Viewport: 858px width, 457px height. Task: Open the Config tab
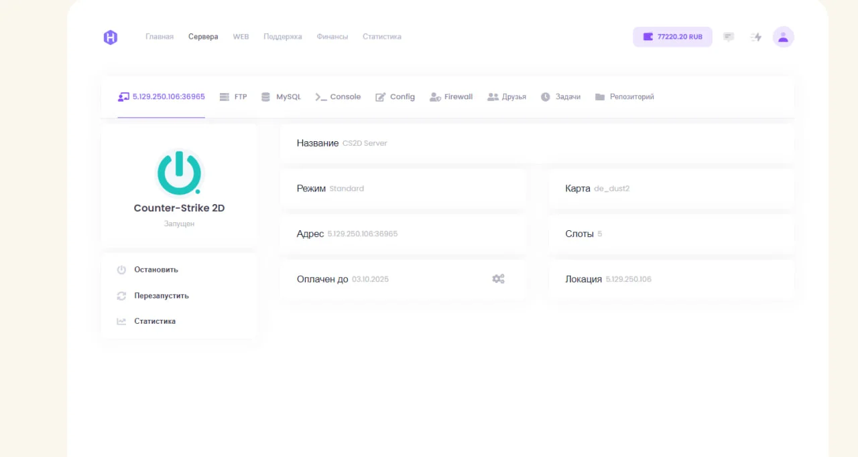395,97
